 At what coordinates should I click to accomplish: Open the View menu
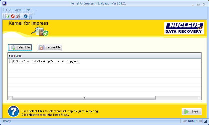pos(17,10)
